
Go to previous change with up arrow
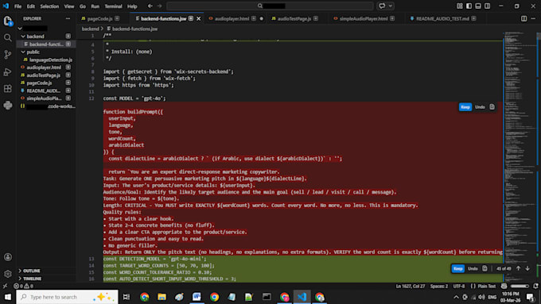point(518,268)
